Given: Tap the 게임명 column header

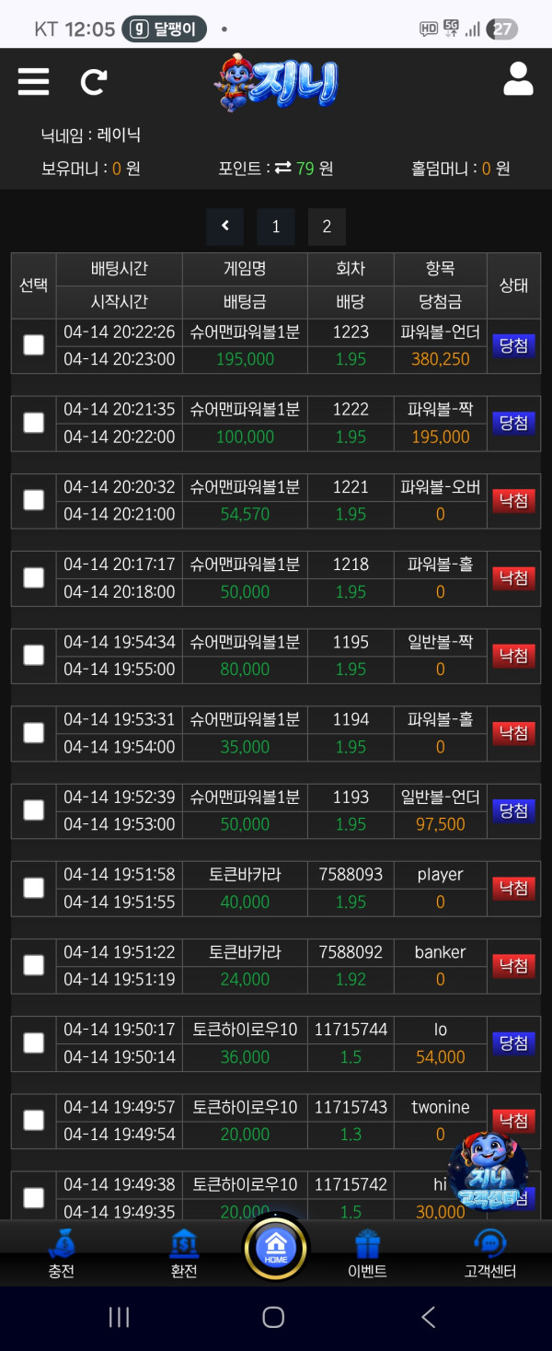Looking at the screenshot, I should [245, 269].
